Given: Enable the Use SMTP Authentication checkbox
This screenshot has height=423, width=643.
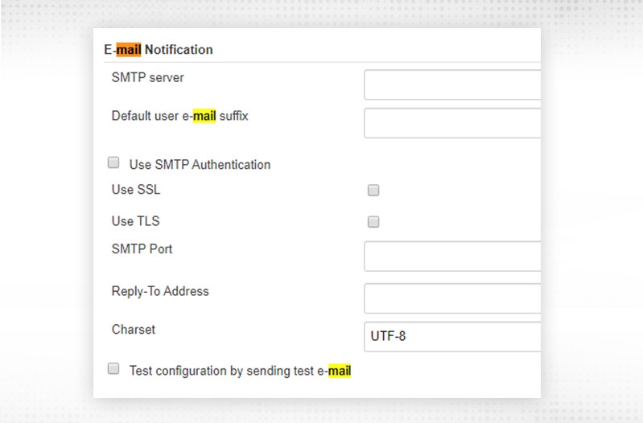Looking at the screenshot, I should (113, 163).
